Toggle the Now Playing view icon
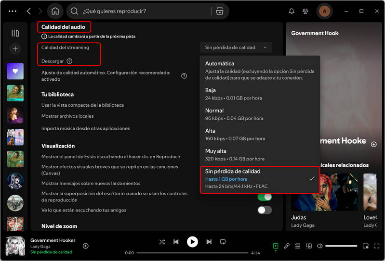 tap(276, 246)
